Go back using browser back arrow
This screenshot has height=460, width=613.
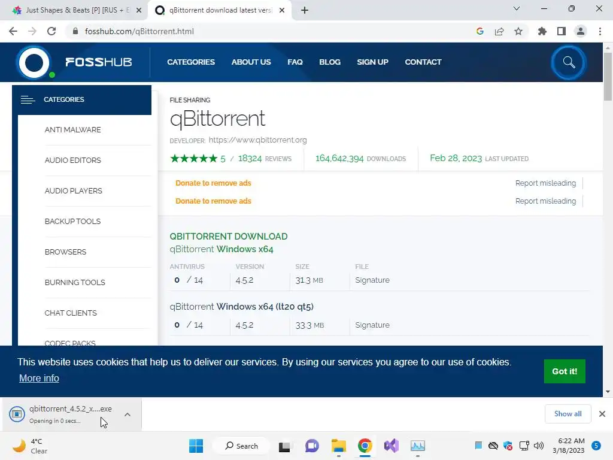point(13,31)
